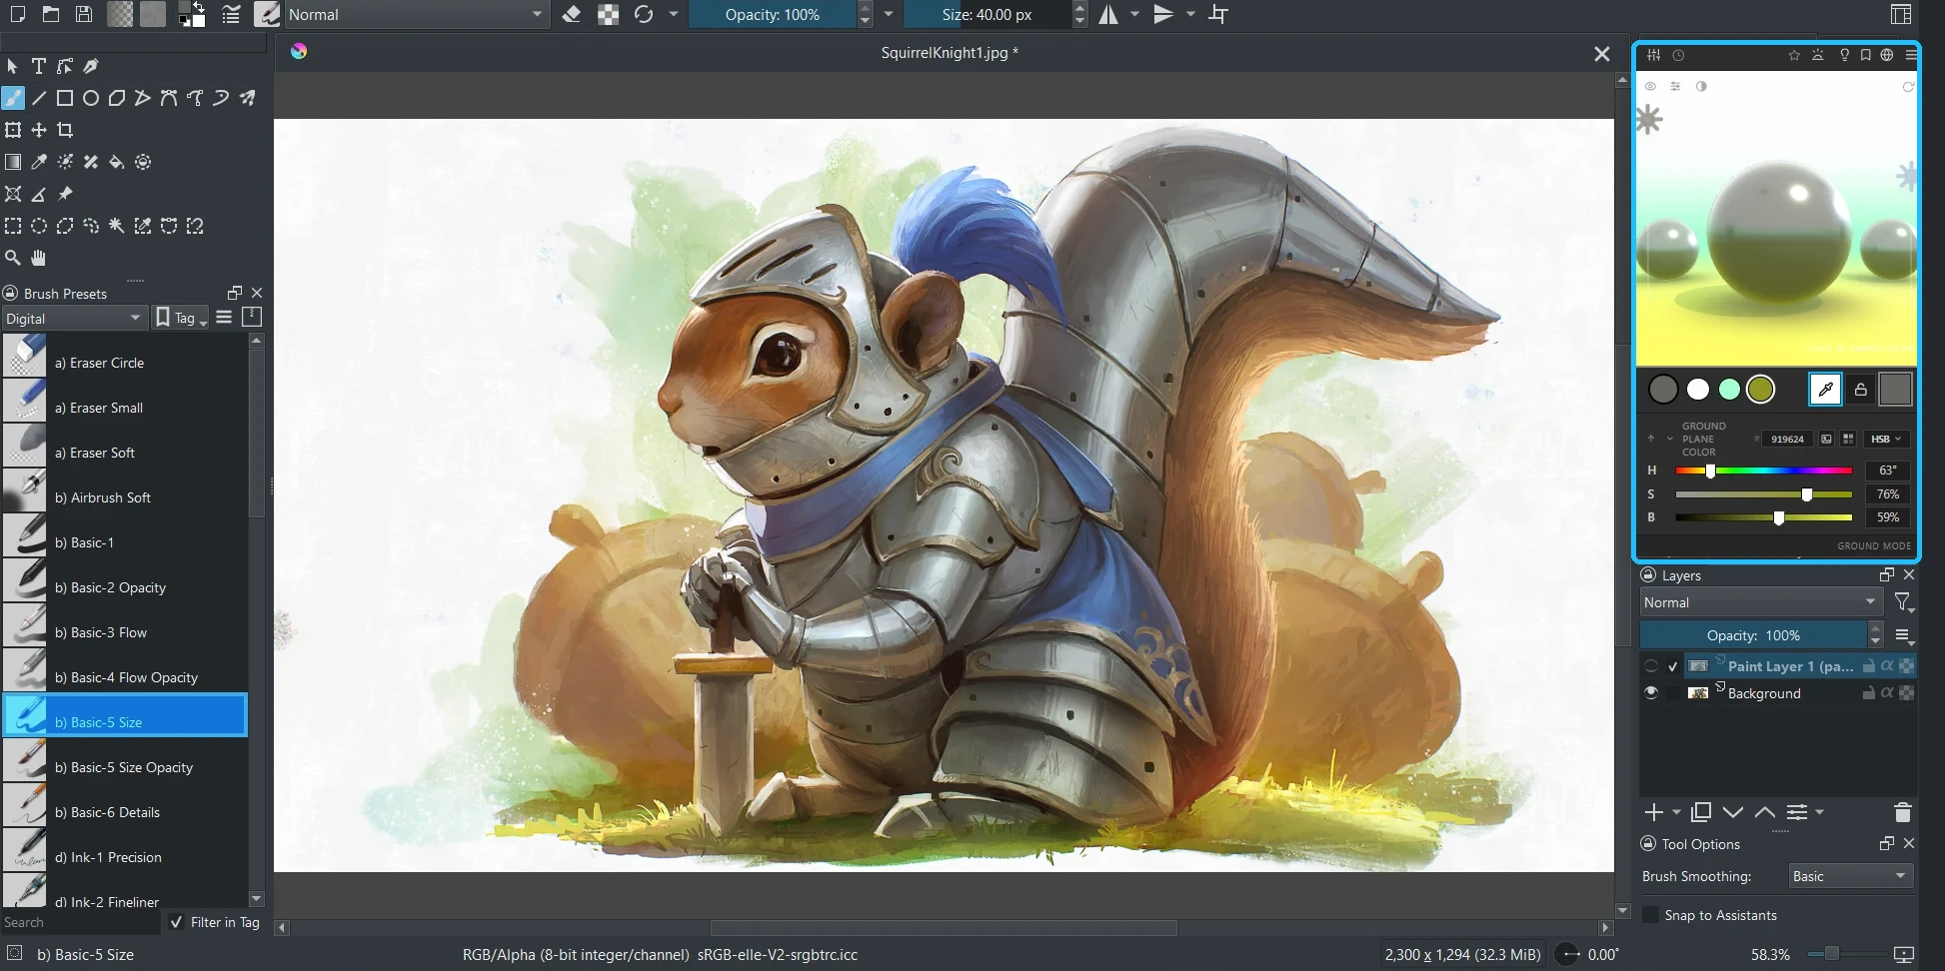
Task: Select the Measure angle tool
Action: [39, 194]
